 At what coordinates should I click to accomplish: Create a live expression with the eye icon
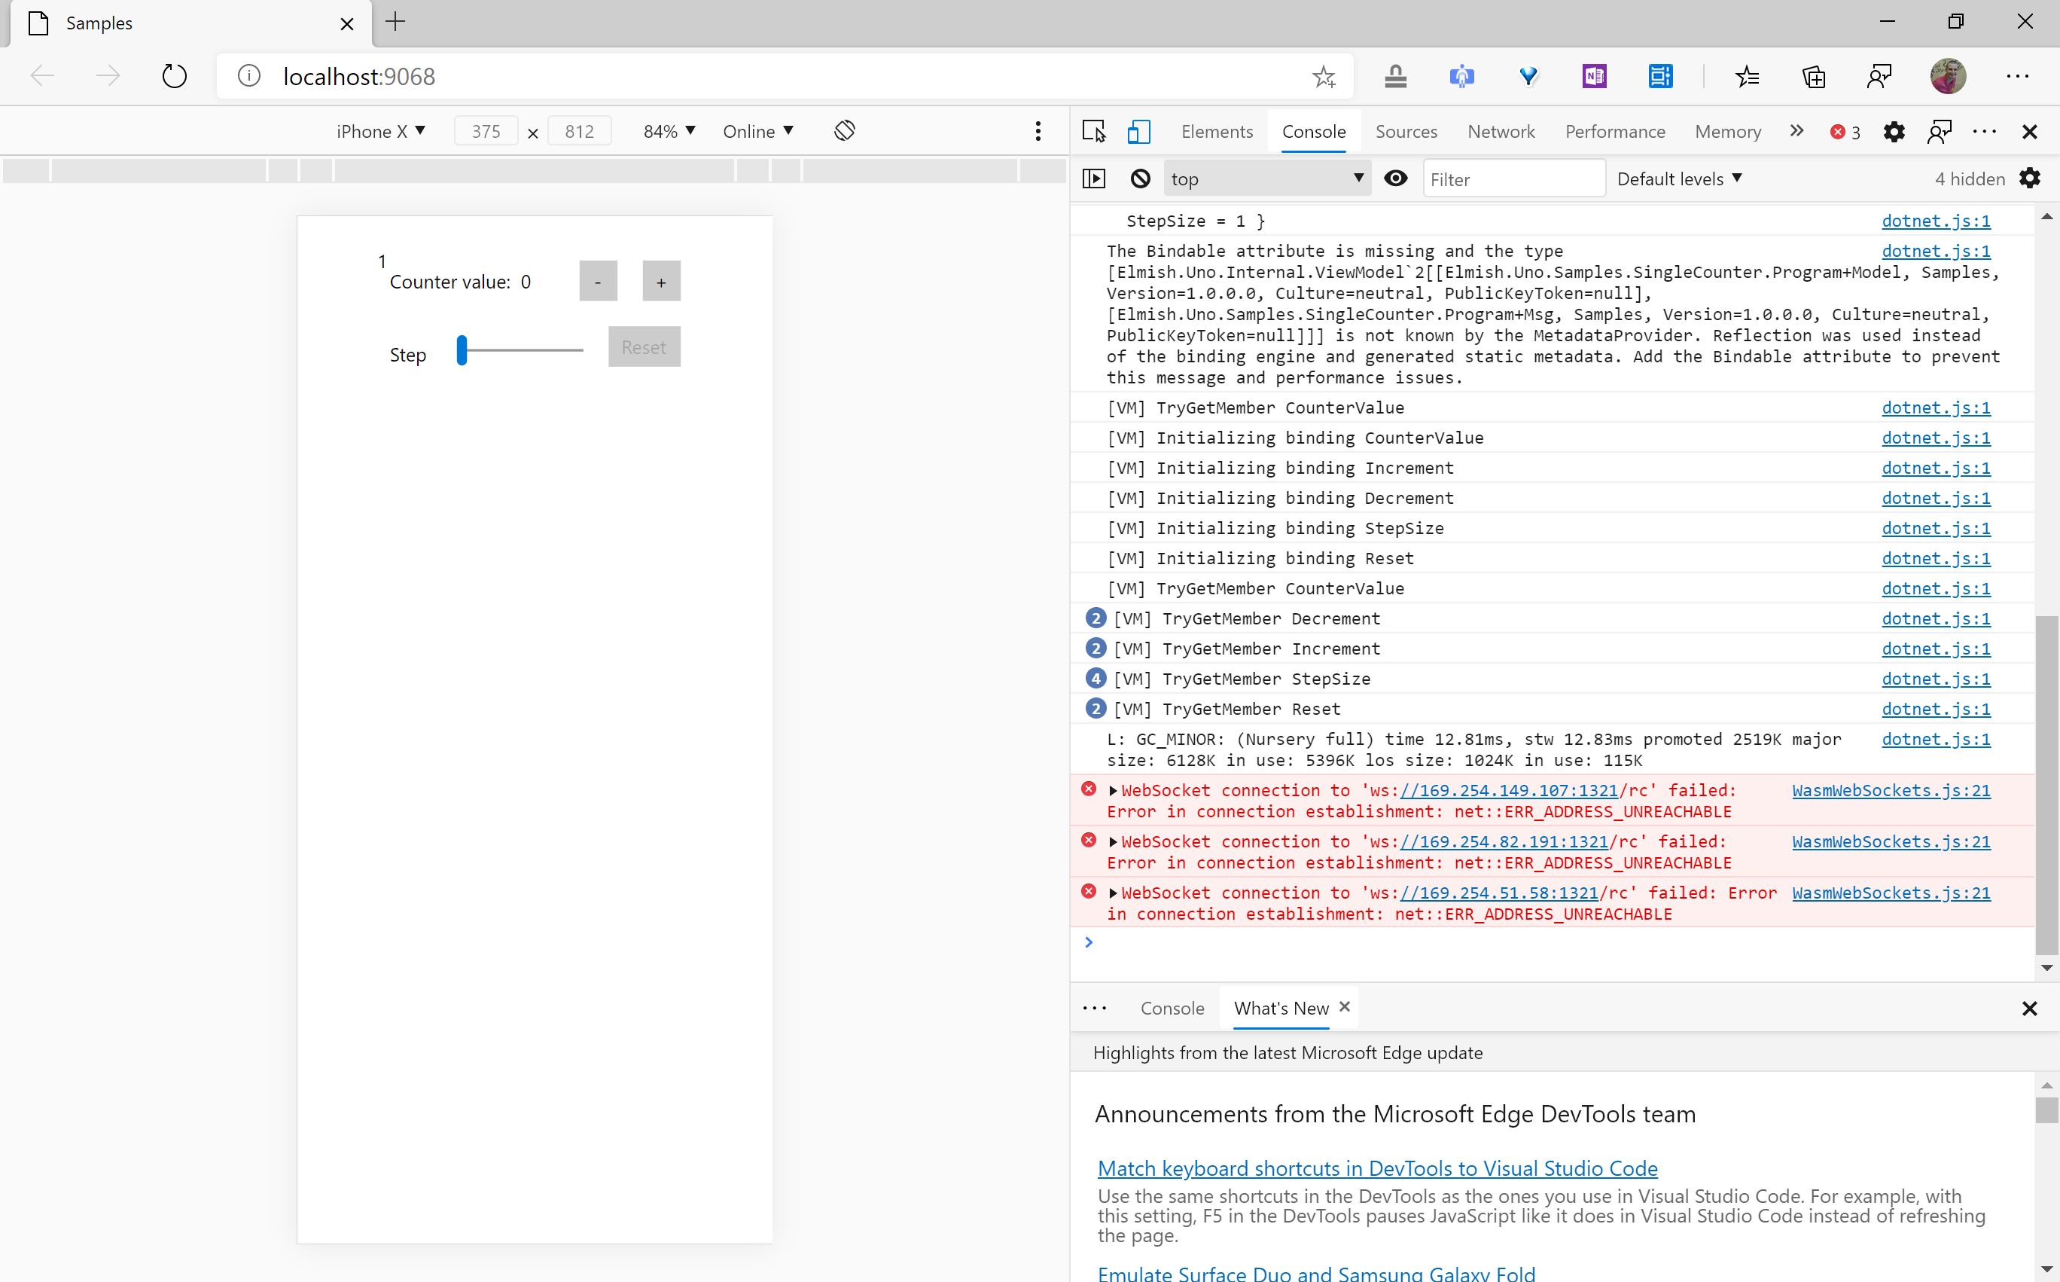click(x=1396, y=178)
